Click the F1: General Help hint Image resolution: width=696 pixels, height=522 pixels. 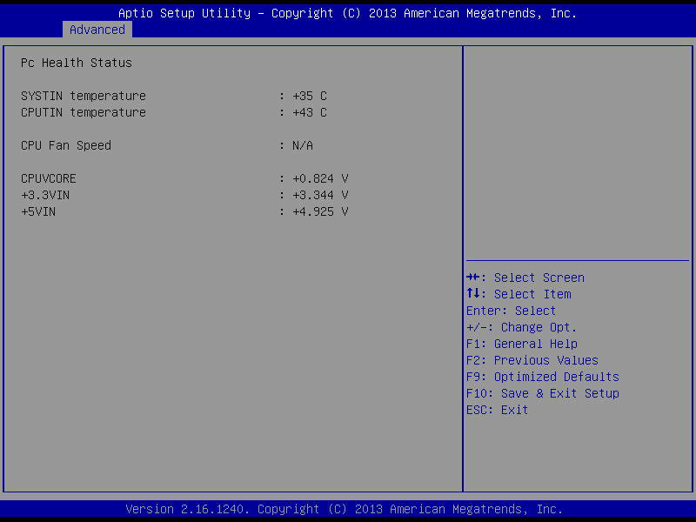click(x=522, y=344)
